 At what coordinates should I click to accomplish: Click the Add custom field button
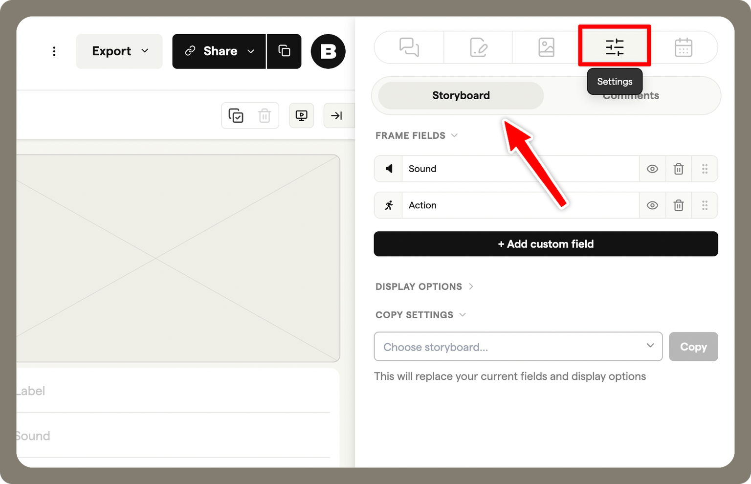[x=546, y=243]
